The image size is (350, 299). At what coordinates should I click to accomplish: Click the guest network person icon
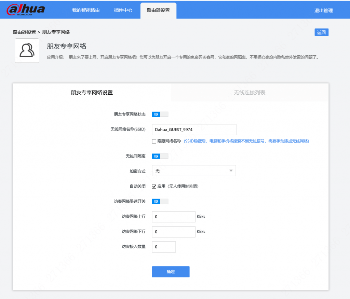pos(27,51)
